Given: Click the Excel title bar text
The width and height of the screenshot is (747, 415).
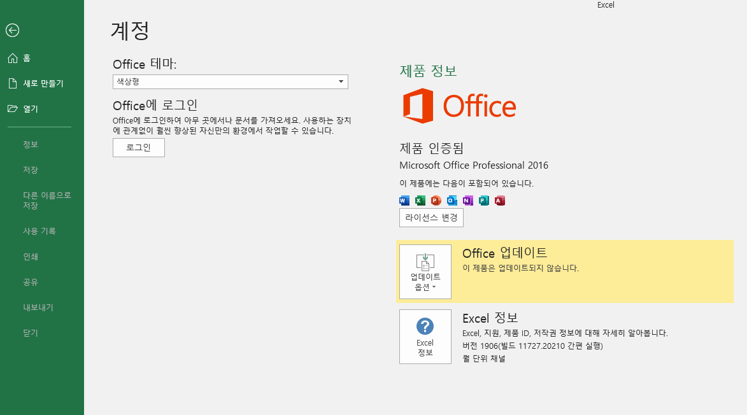Looking at the screenshot, I should coord(606,4).
